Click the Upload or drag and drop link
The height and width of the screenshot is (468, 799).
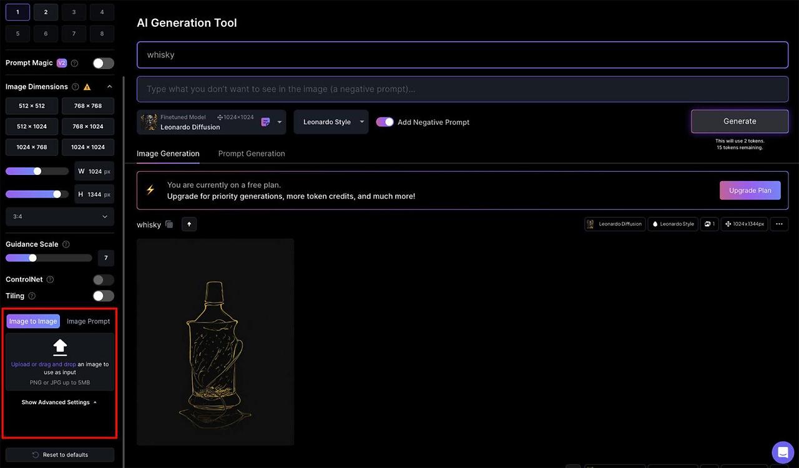coord(44,364)
